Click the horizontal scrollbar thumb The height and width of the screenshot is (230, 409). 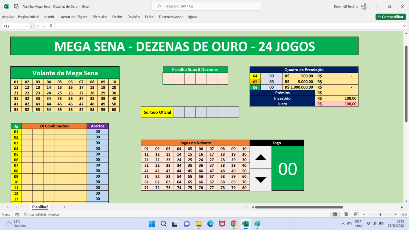299,207
